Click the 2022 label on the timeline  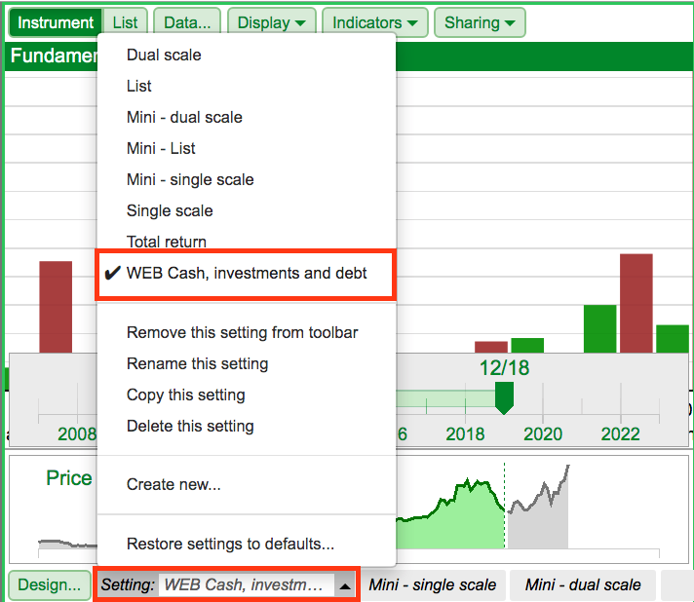(620, 433)
